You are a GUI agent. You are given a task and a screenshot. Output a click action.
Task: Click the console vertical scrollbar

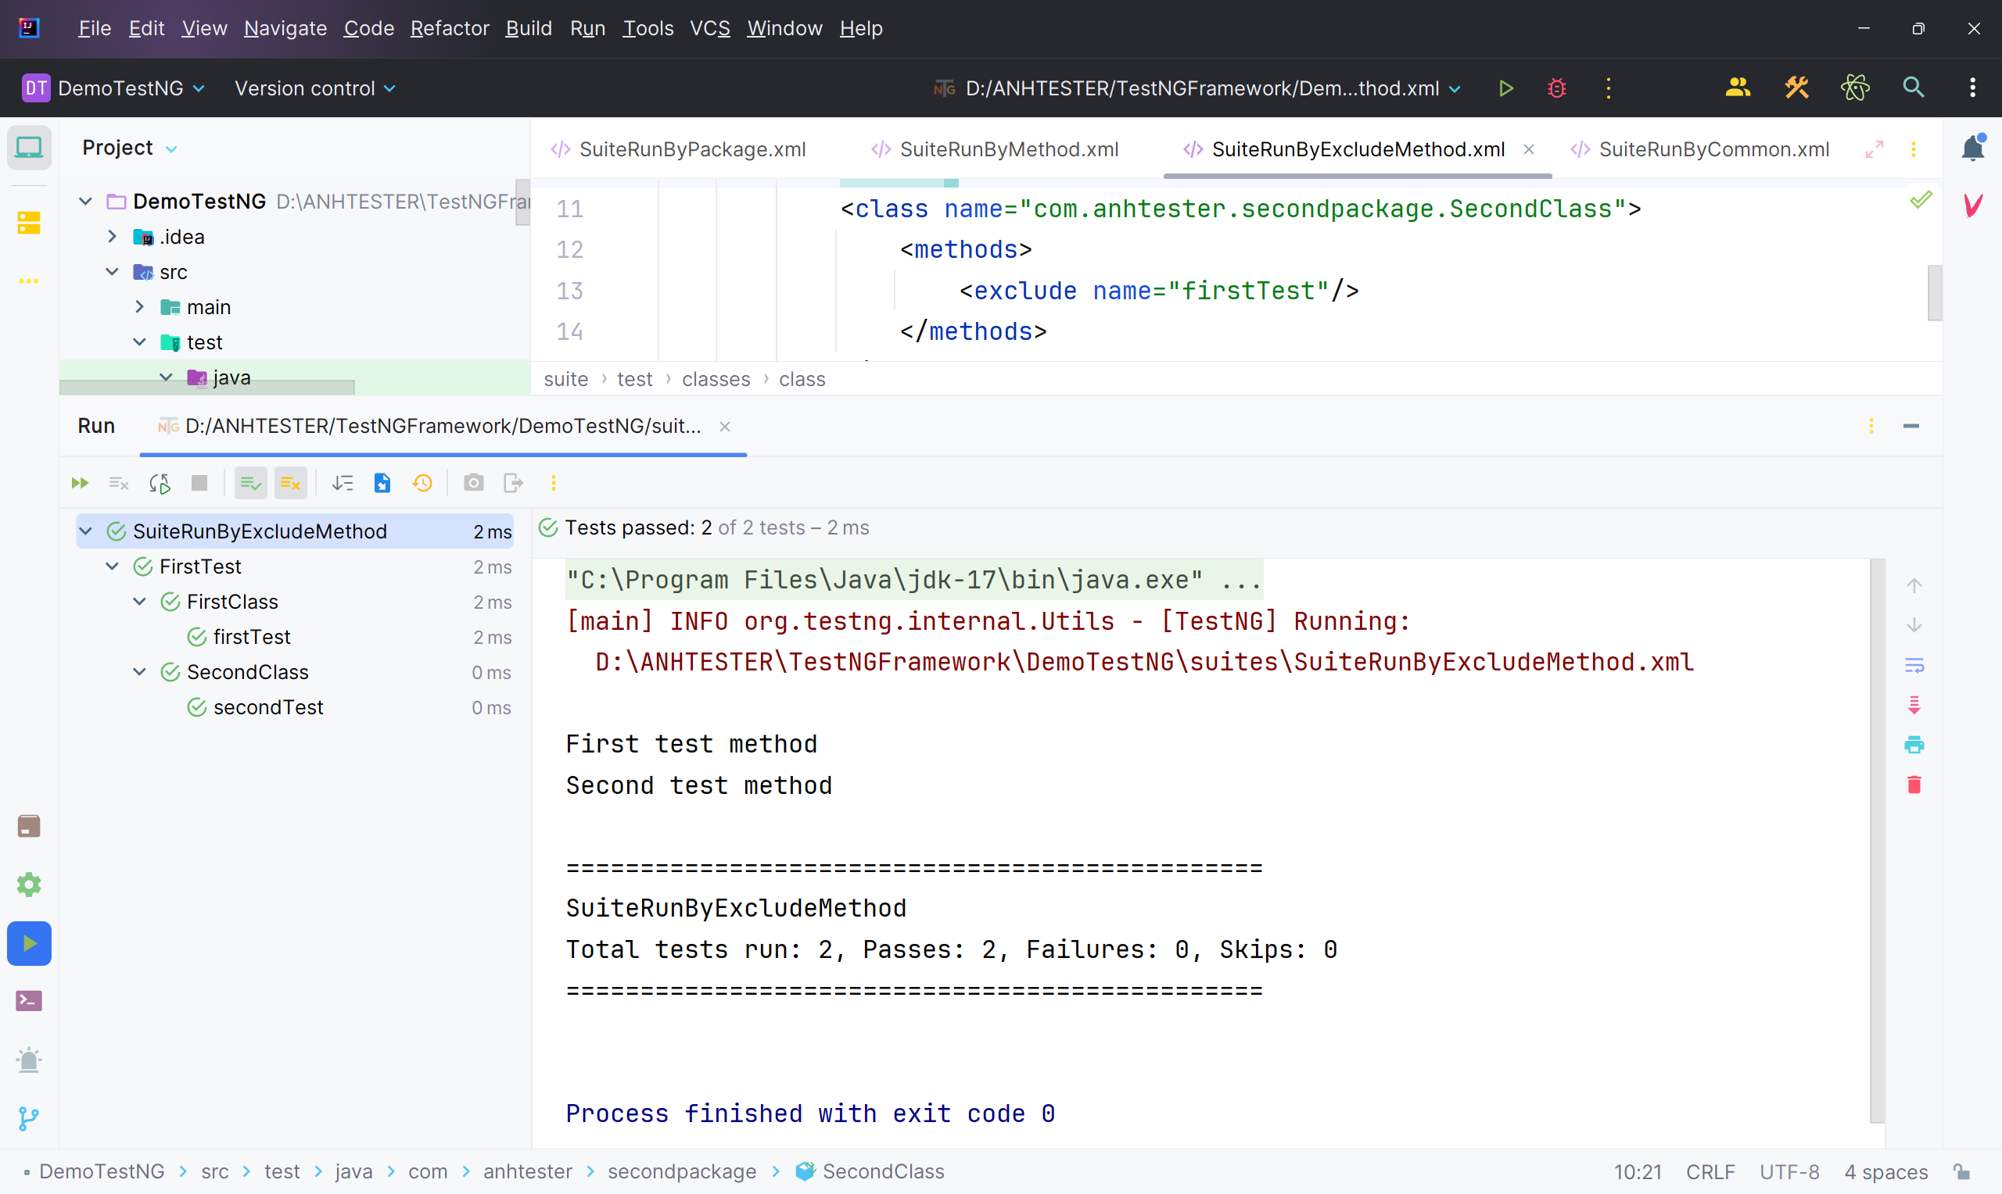tap(1877, 837)
